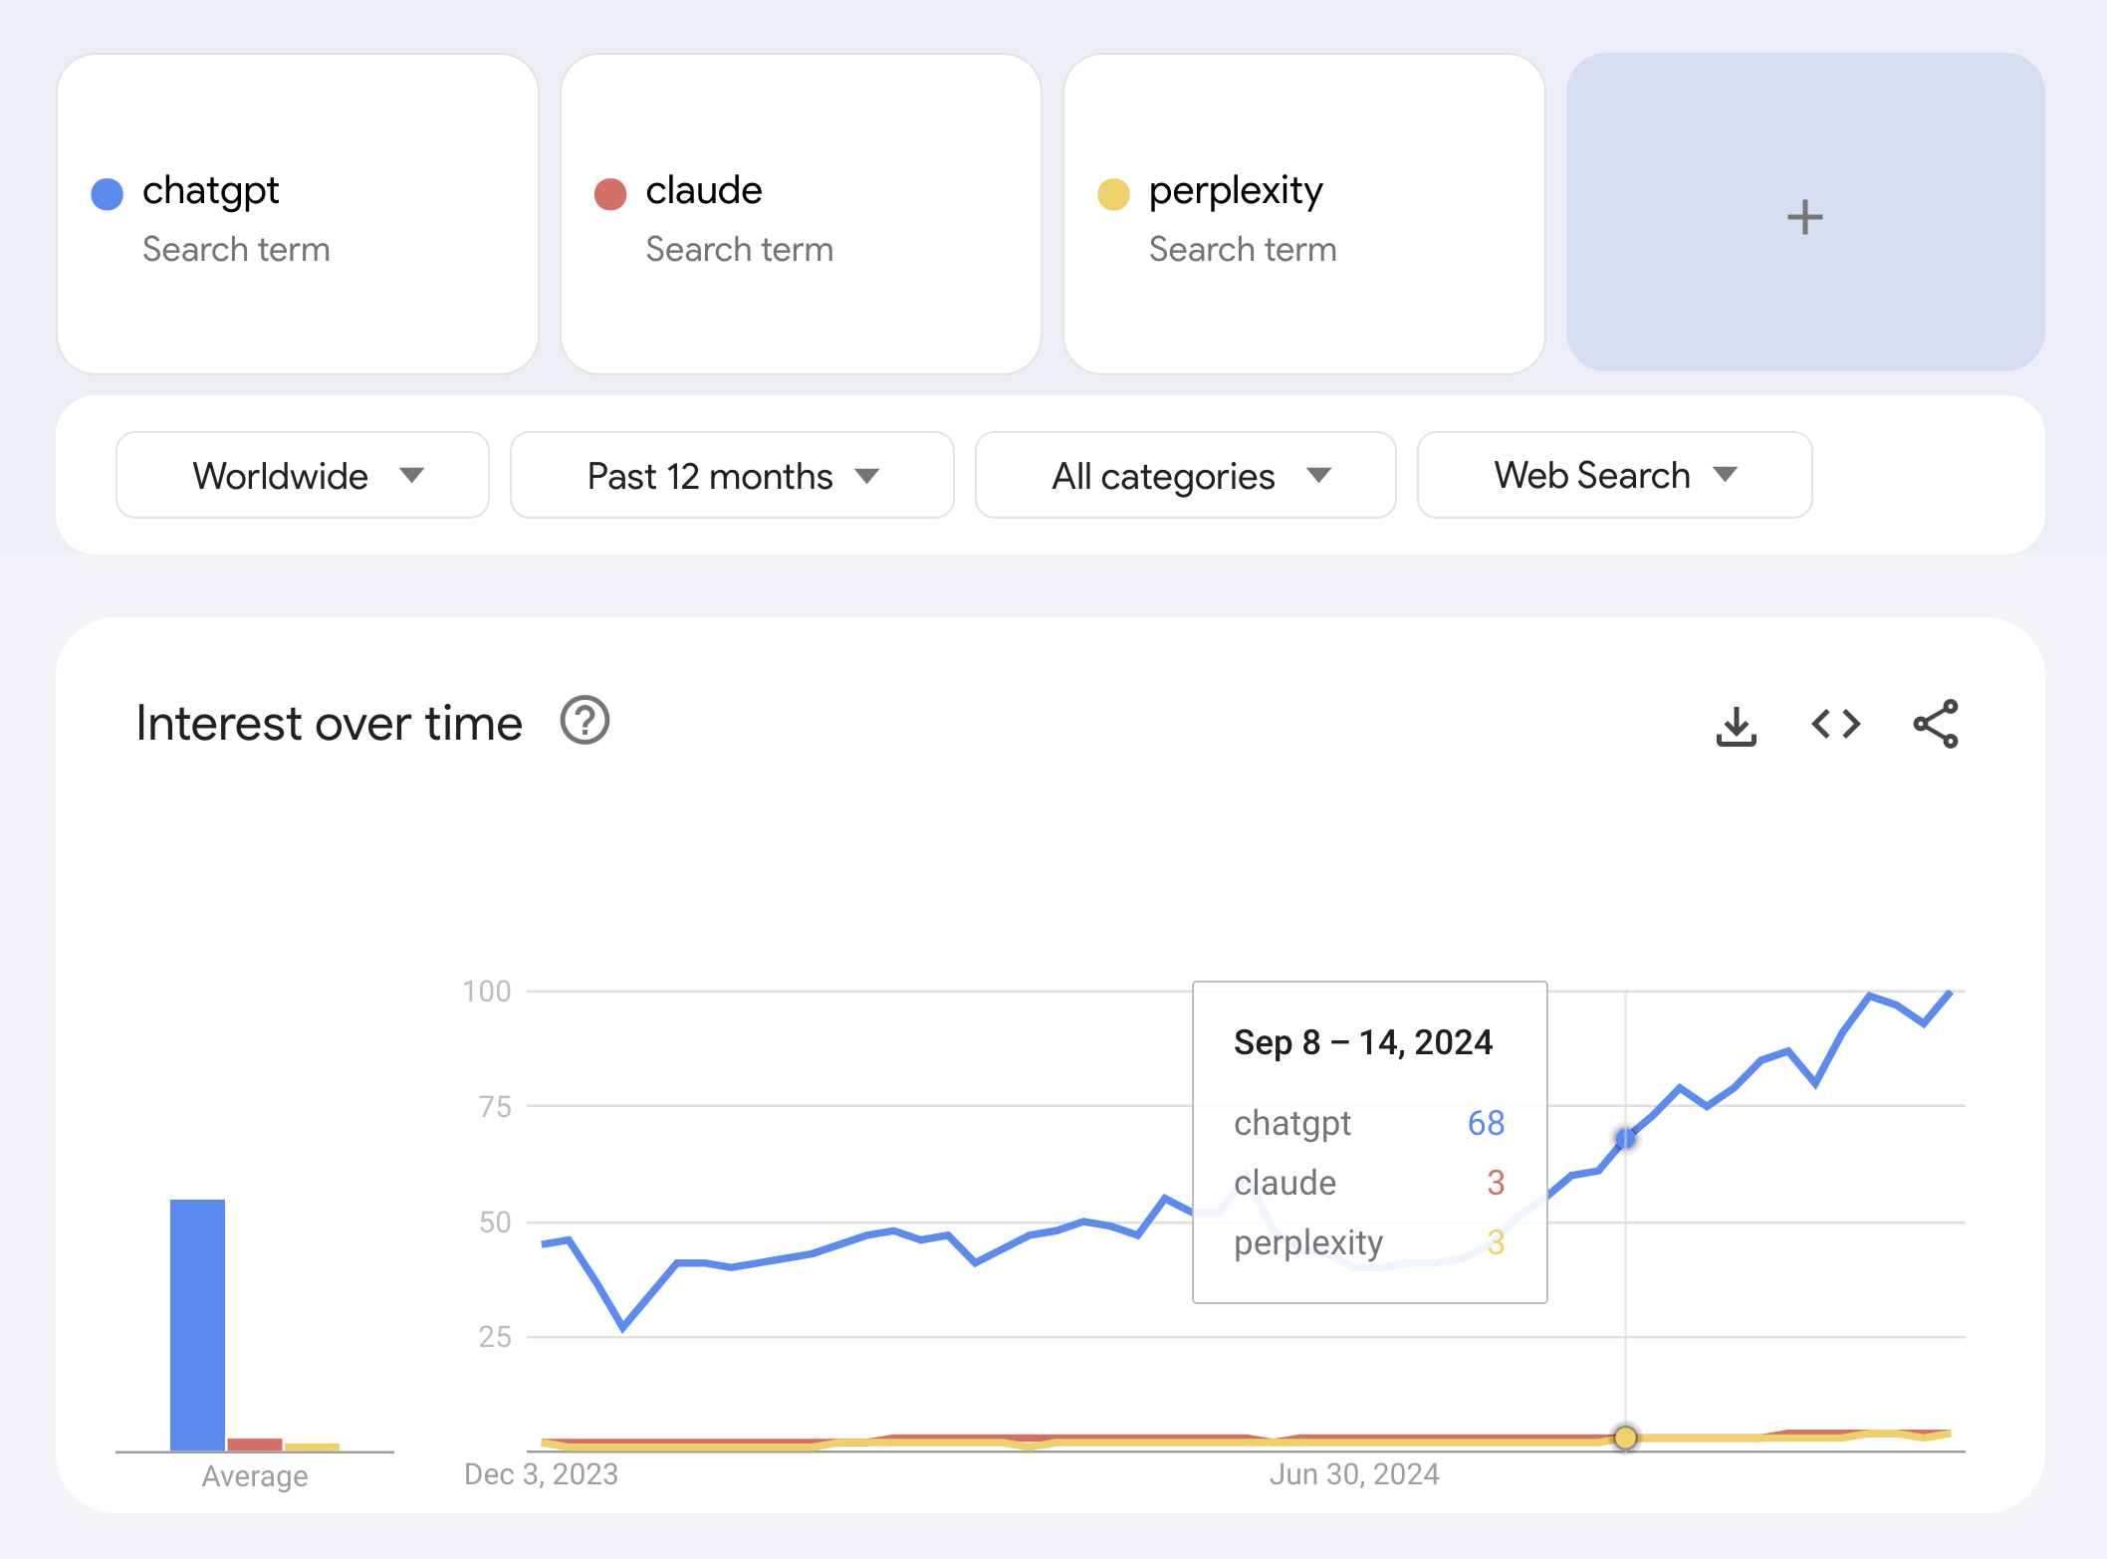Download the interest over time CSV
Viewport: 2107px width, 1559px height.
click(x=1736, y=725)
